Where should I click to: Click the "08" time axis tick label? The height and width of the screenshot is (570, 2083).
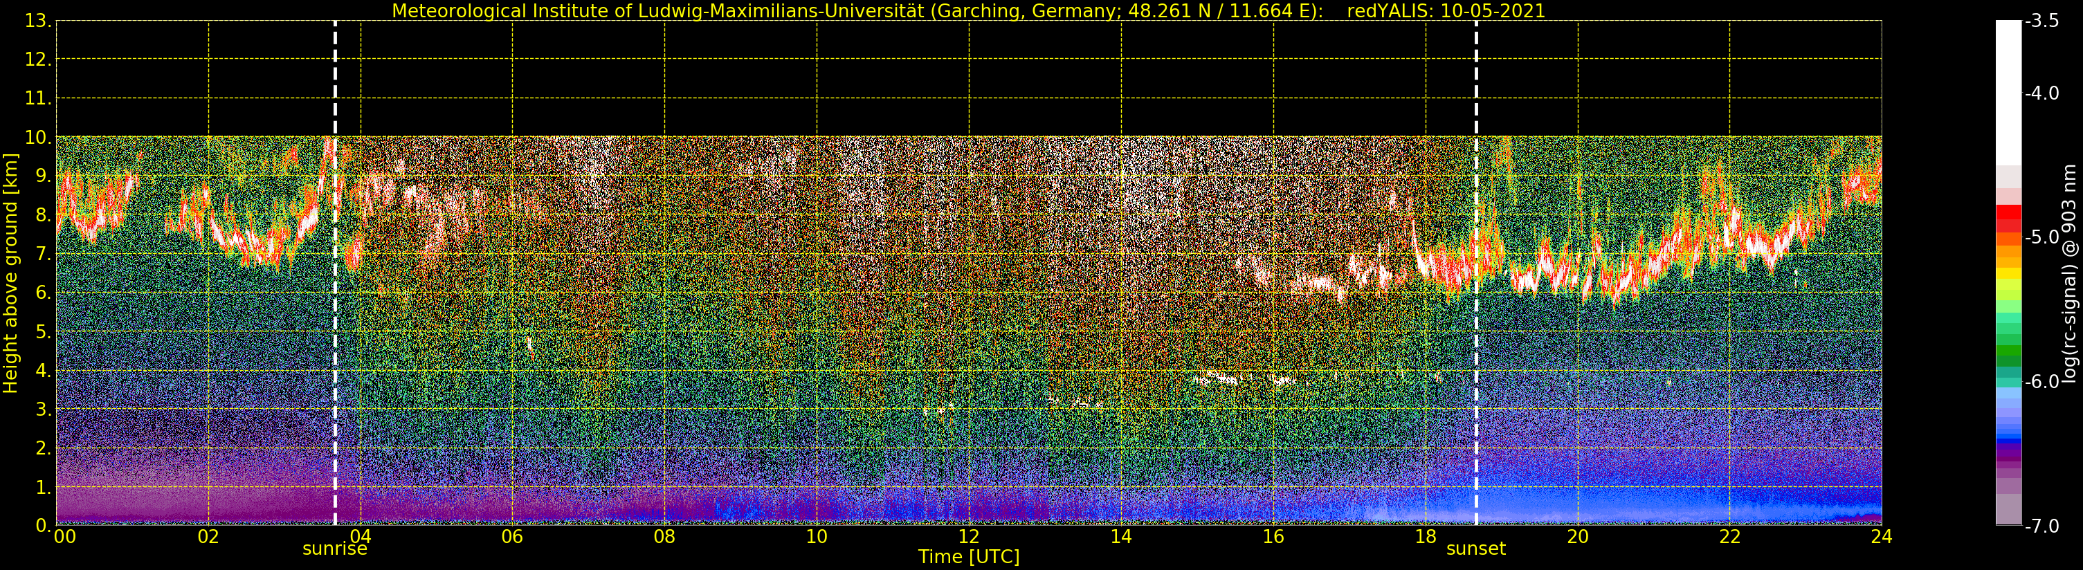(664, 537)
